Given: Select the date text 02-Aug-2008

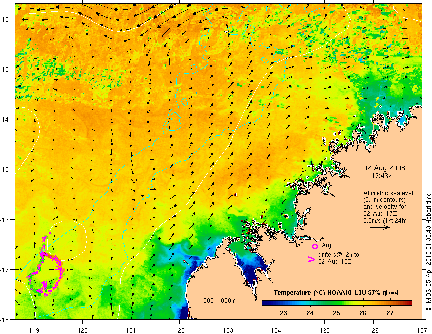Looking at the screenshot, I should tap(384, 168).
